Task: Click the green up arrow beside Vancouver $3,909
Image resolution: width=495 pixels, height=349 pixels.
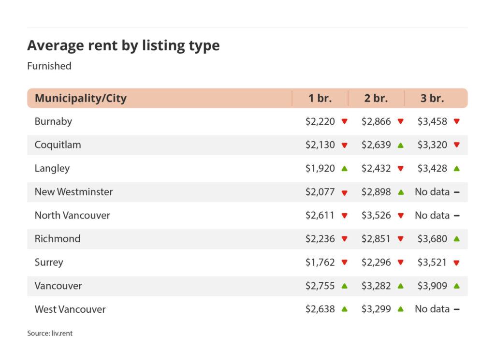Action: tap(456, 286)
